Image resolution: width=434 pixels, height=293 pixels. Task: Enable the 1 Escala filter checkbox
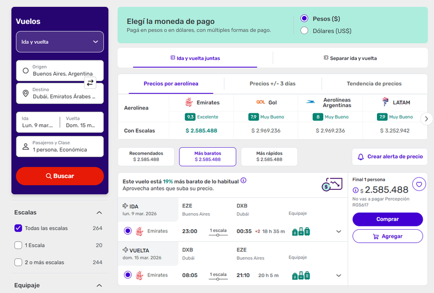tap(18, 245)
